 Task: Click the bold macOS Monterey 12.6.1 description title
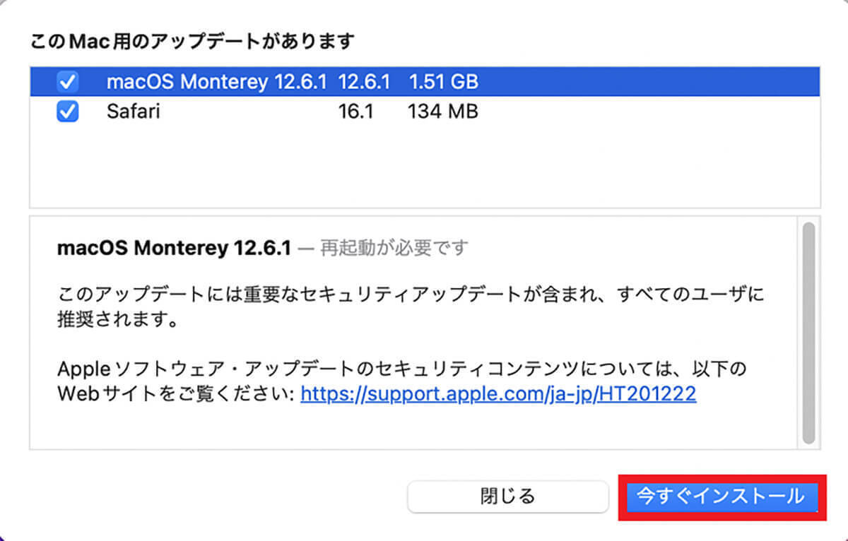174,249
